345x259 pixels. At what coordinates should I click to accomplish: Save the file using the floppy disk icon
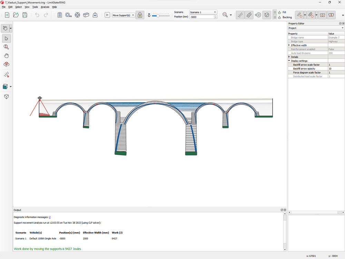click(x=25, y=15)
